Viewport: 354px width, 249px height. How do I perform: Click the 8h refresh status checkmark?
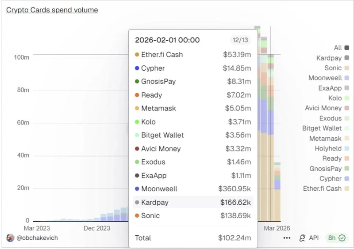tap(342, 238)
